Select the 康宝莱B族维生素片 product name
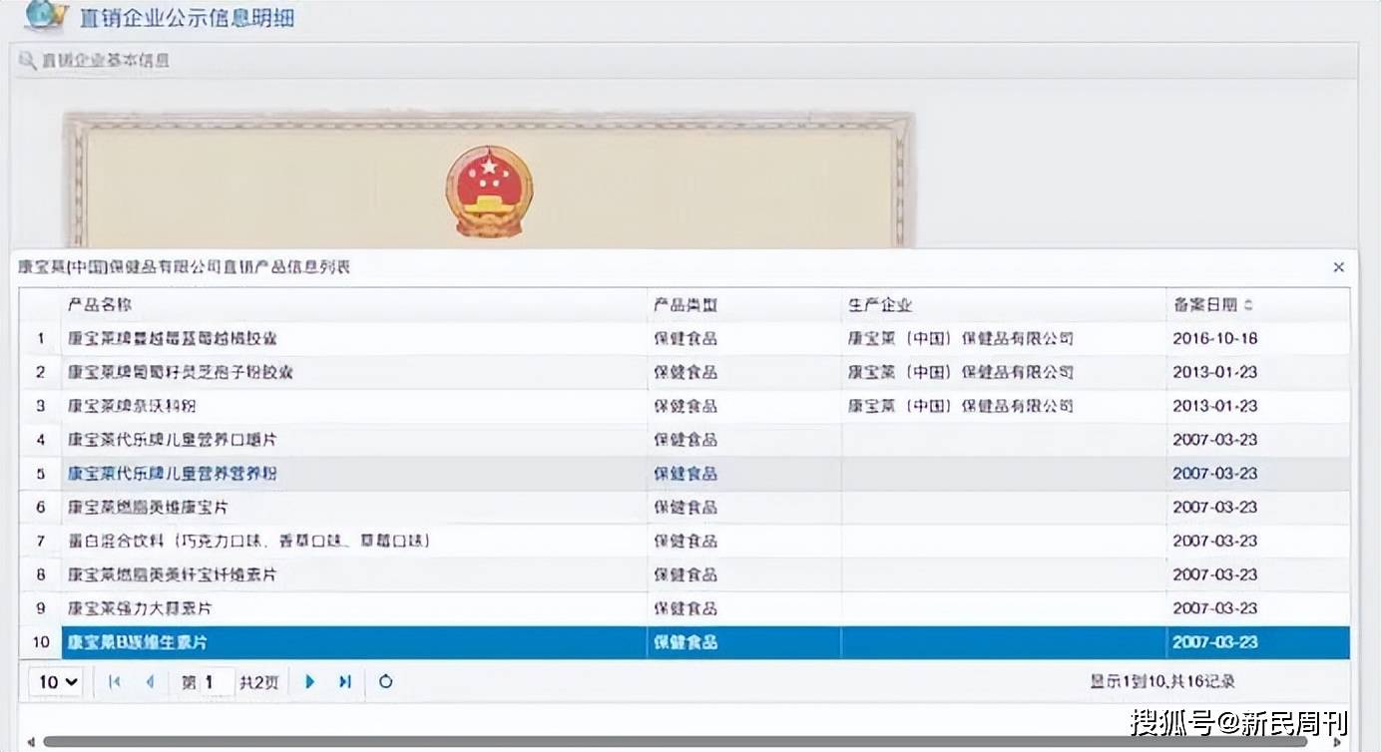 coord(138,642)
